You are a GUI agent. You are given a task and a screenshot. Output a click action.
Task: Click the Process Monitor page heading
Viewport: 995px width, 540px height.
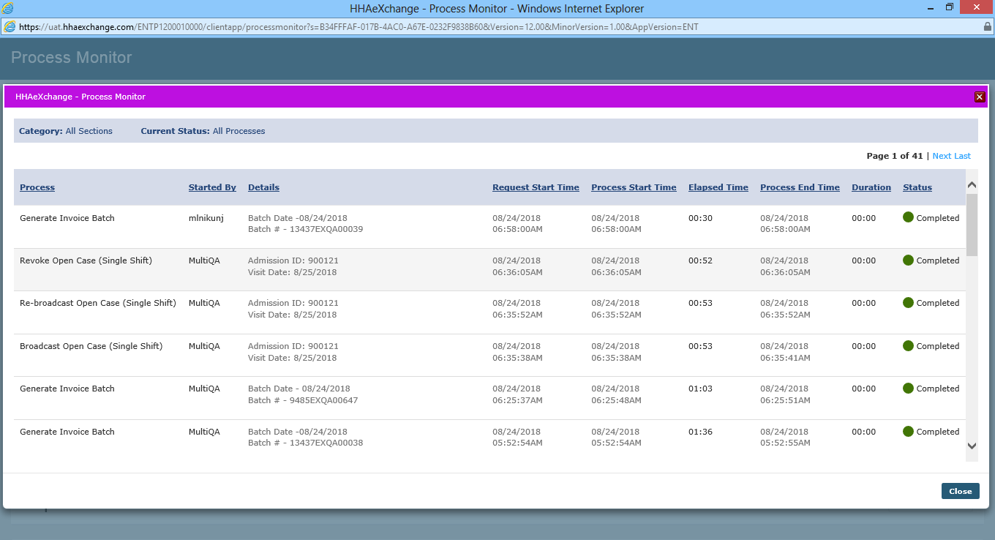point(72,58)
